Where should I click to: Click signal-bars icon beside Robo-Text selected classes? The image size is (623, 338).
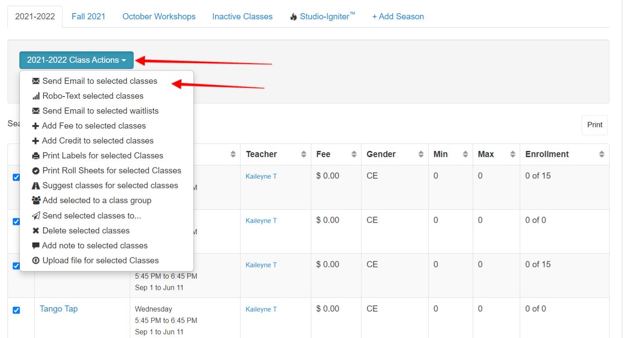36,96
